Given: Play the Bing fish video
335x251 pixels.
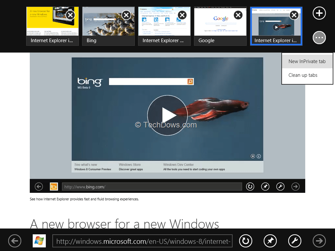Looking at the screenshot, I should [167, 115].
